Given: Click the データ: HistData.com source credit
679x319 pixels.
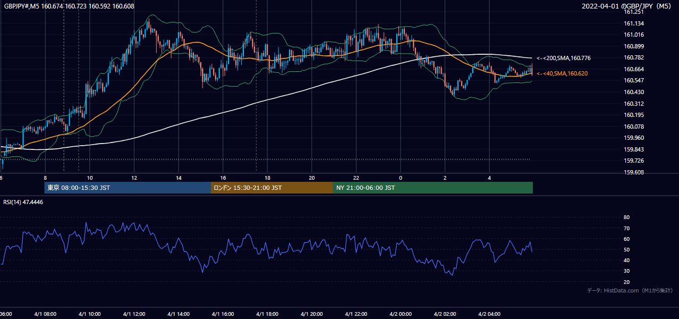Looking at the screenshot, I should [x=630, y=290].
